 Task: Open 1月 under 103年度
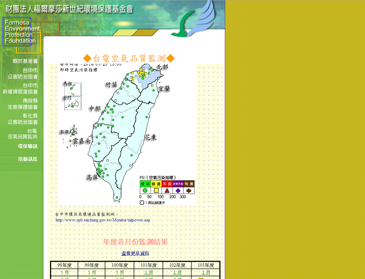[206, 272]
